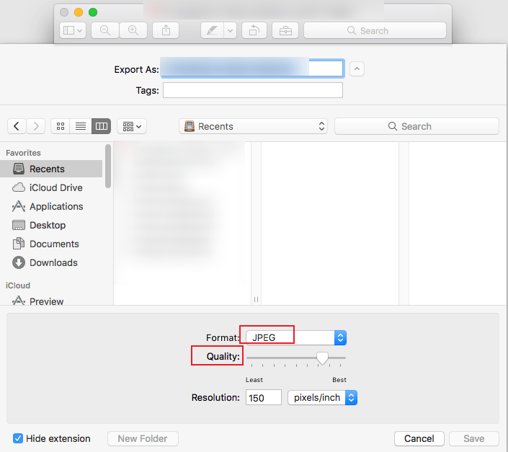Select Preview under iCloud in sidebar
Screen dimensions: 508x452
[x=51, y=301]
